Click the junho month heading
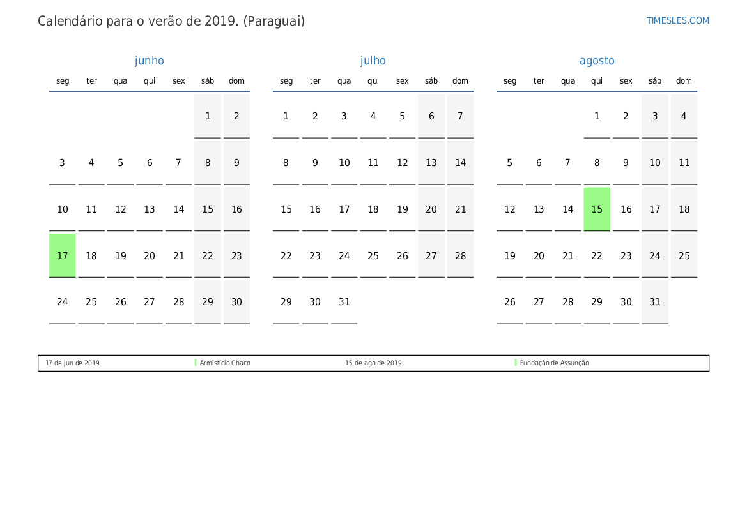This screenshot has width=747, height=528. coord(149,61)
